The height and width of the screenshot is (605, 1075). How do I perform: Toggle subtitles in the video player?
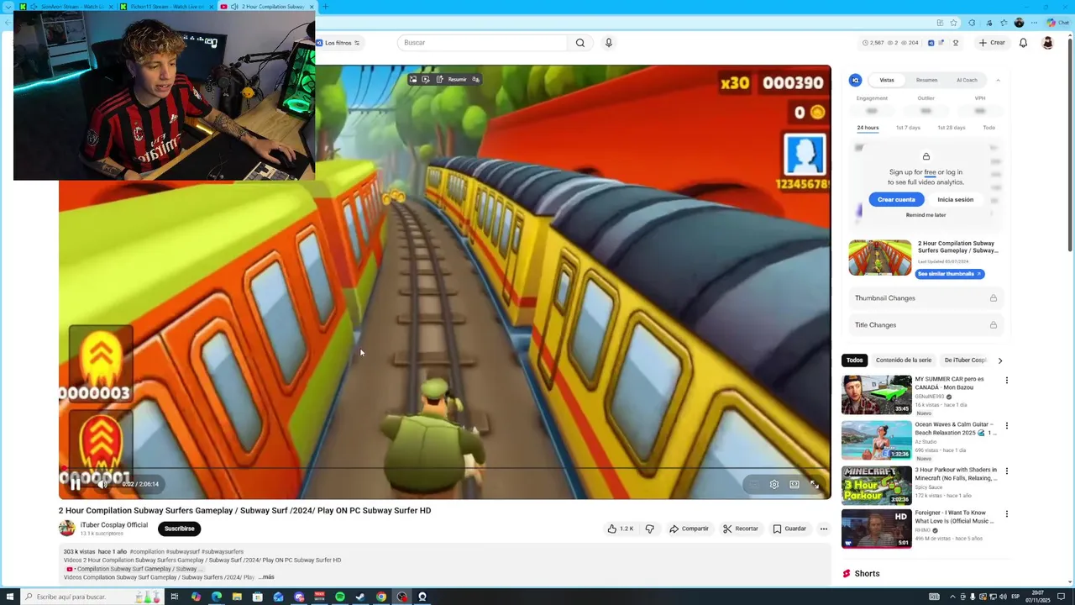[x=753, y=484]
